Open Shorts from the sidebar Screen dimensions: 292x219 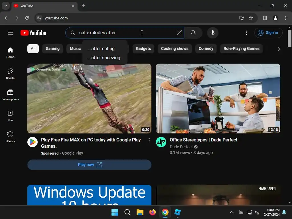(x=10, y=74)
